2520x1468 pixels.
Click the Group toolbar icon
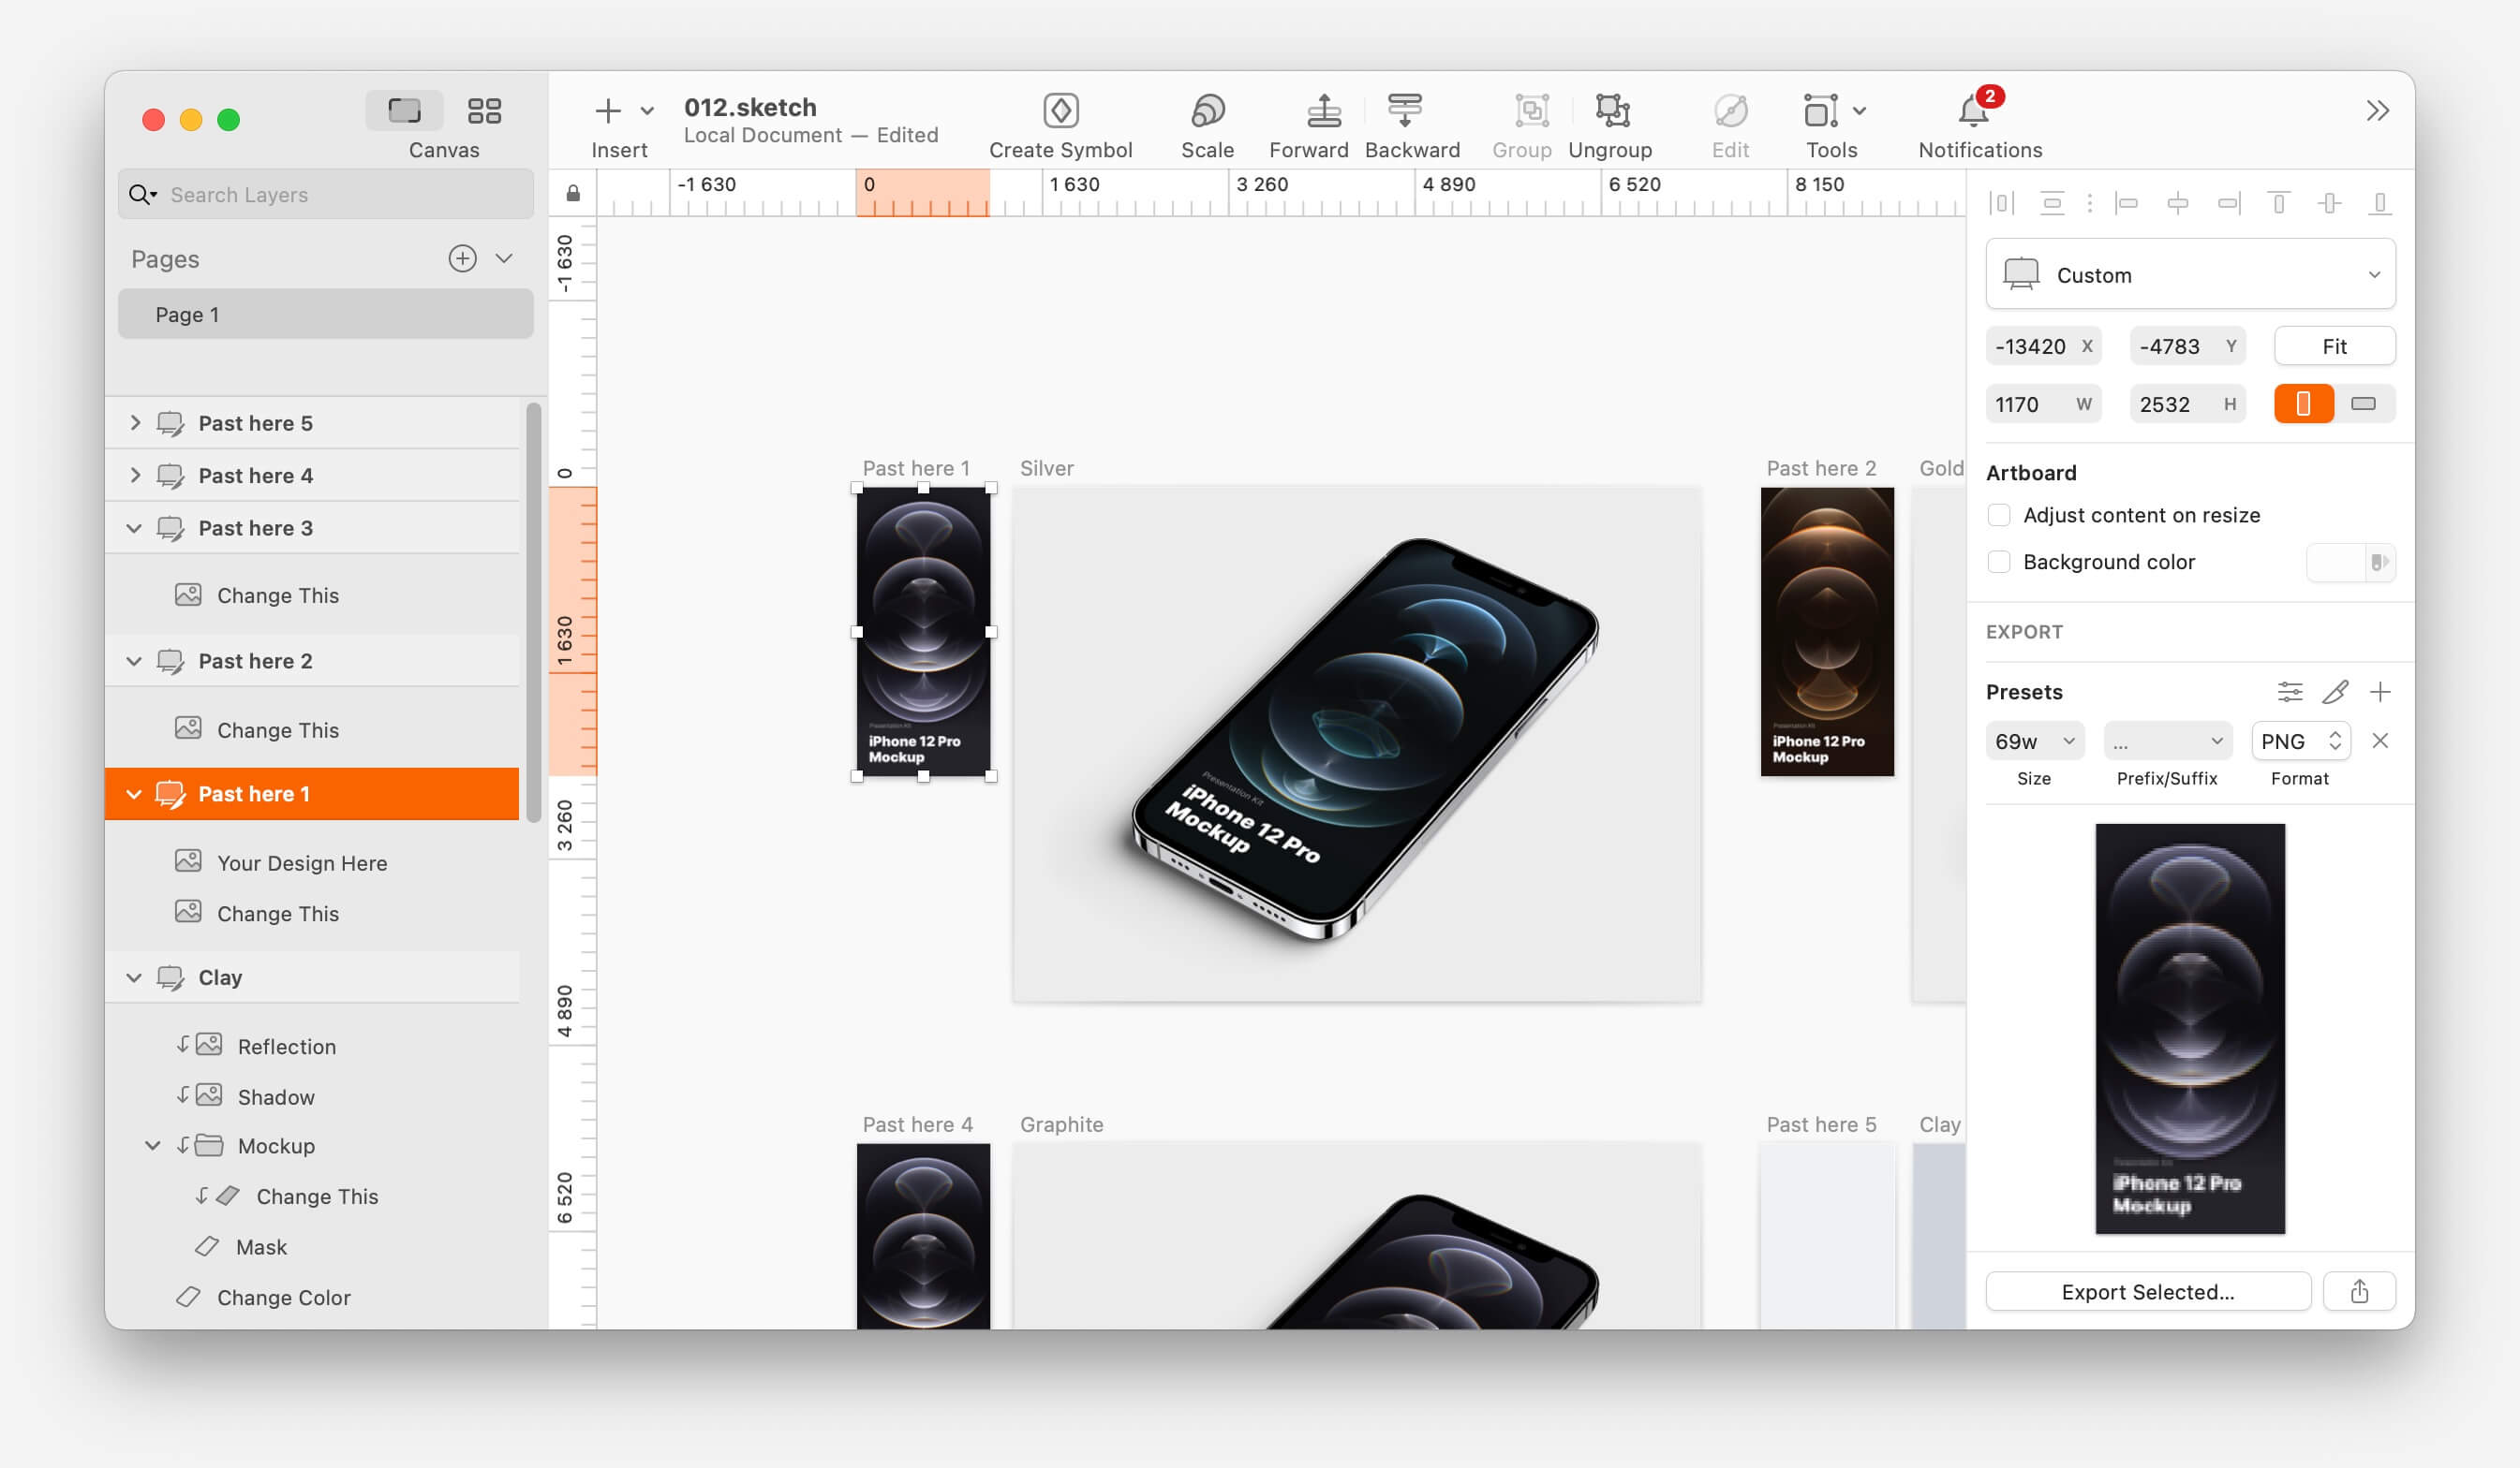[1531, 110]
